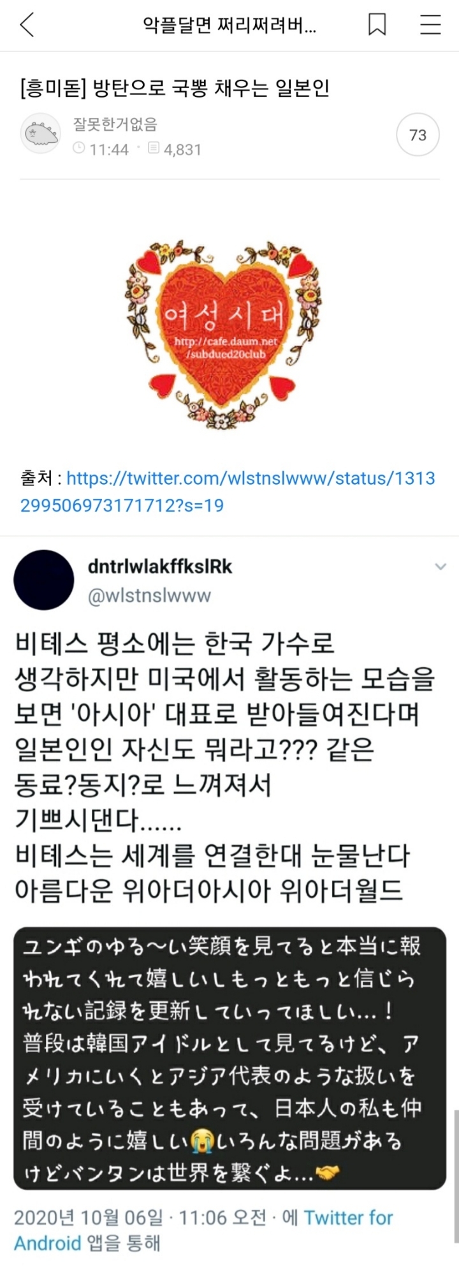Viewport: 459px width, 1282px height.
Task: Open the 여성시대 heart logo image
Action: coord(222,333)
